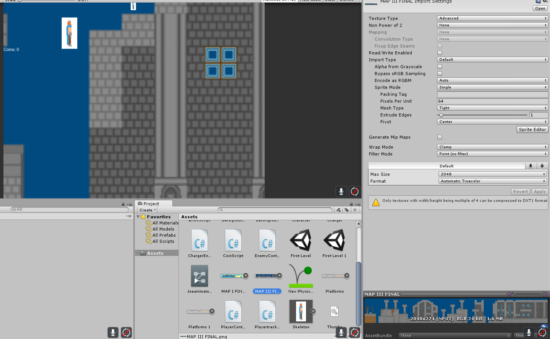Viewport: 550px width, 339px height.
Task: Select the Assets folder in tree
Action: point(157,253)
